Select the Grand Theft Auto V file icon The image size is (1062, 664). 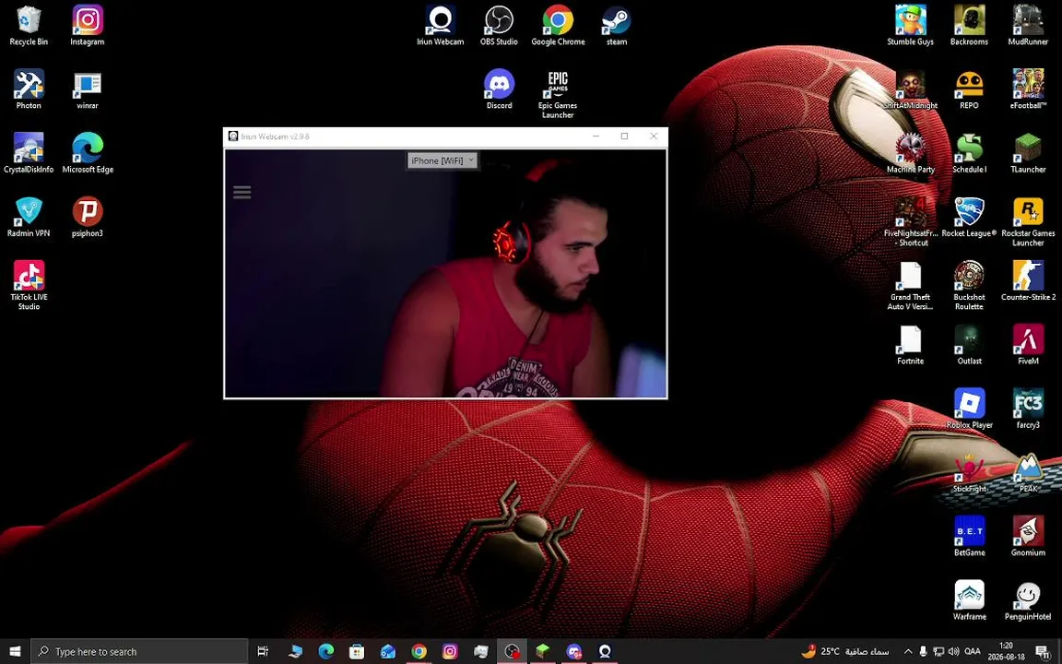(x=910, y=285)
